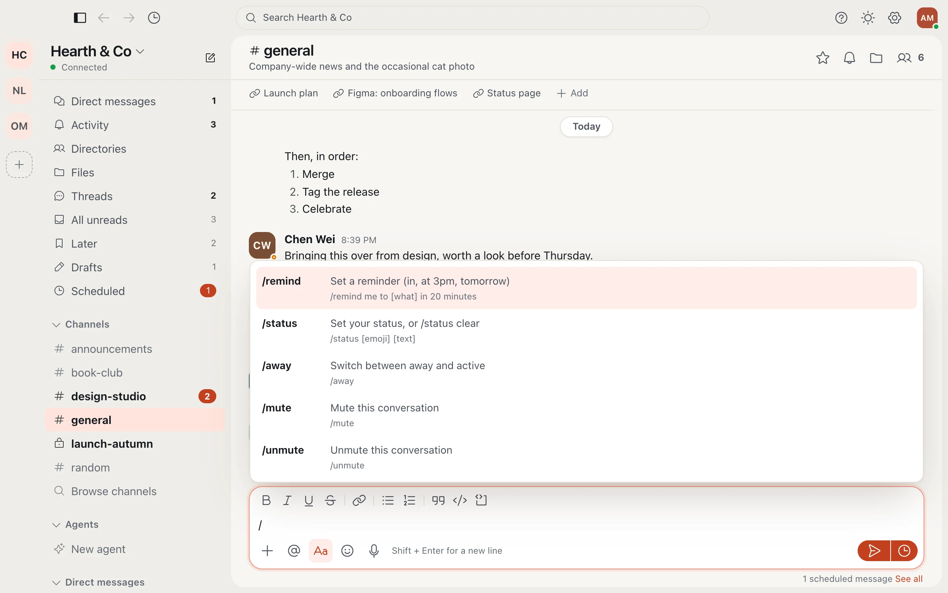This screenshot has height=593, width=948.
Task: Click See all scheduled messages
Action: pyautogui.click(x=909, y=579)
